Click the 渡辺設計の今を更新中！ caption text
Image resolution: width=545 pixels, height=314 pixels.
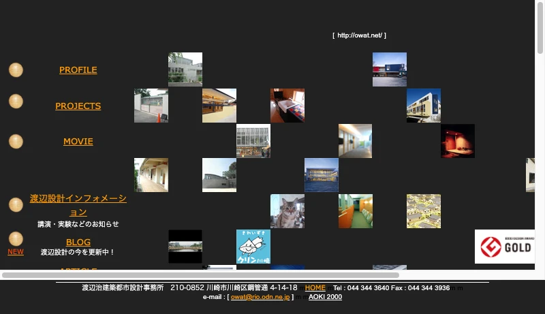pyautogui.click(x=78, y=252)
